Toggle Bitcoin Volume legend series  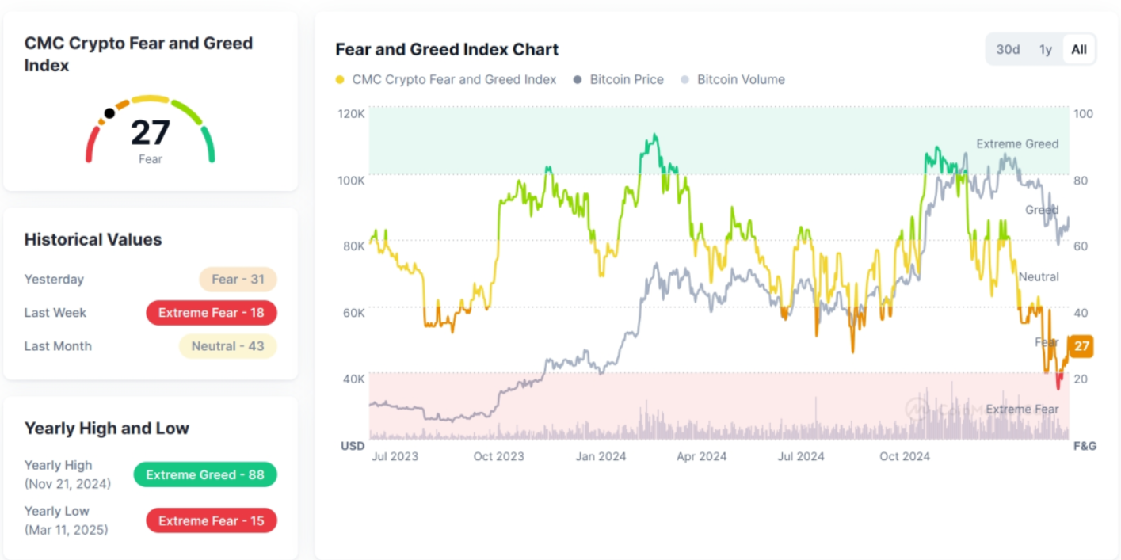(x=740, y=79)
